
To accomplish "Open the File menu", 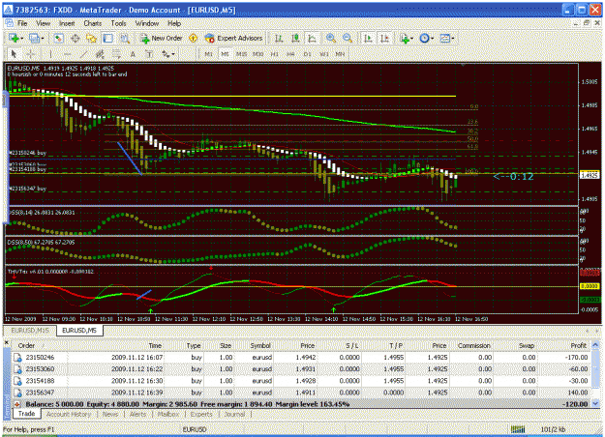I will (x=22, y=23).
